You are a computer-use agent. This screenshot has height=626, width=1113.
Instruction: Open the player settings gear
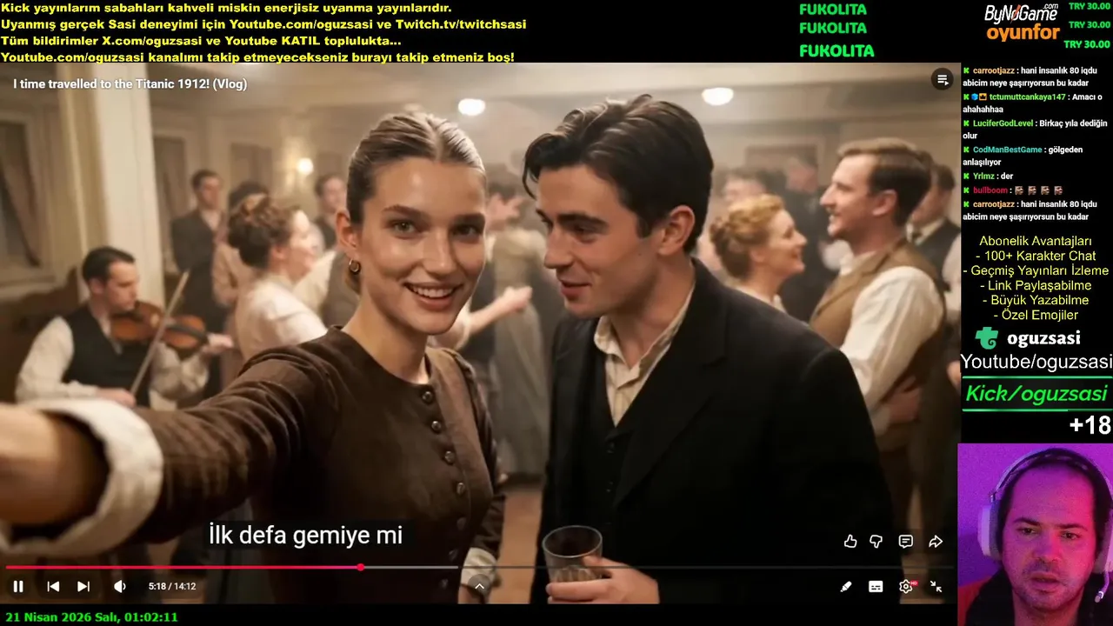[906, 587]
